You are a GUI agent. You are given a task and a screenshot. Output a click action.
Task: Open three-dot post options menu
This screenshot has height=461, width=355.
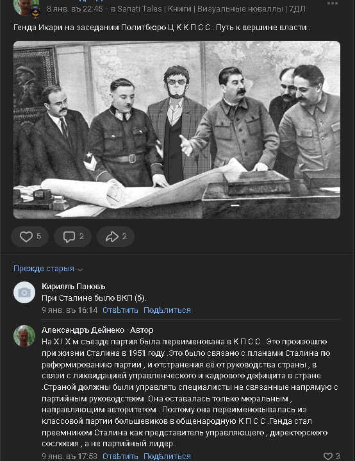(x=333, y=3)
